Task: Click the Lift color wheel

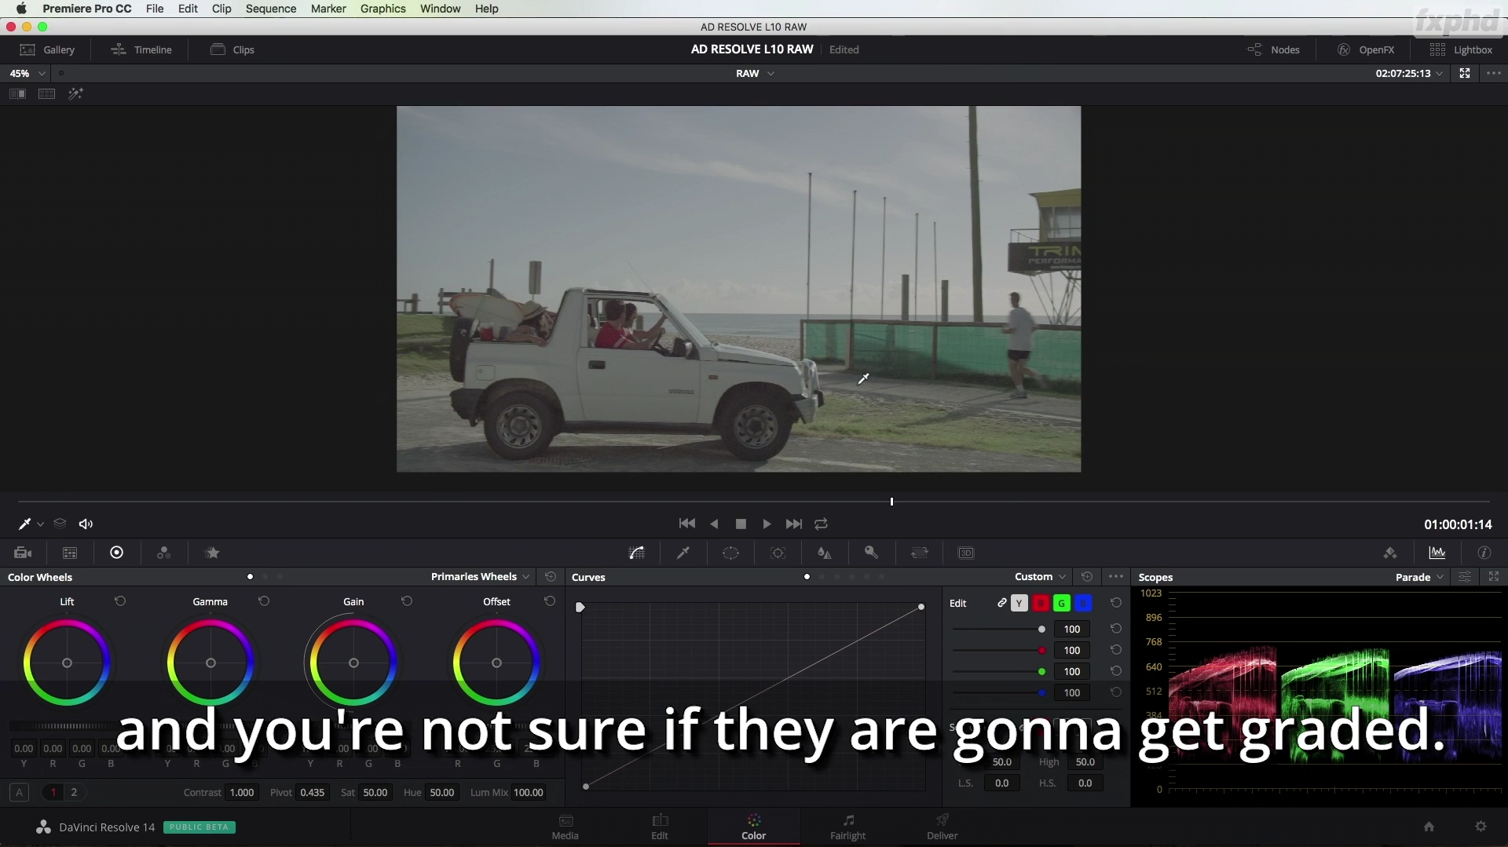Action: (67, 663)
